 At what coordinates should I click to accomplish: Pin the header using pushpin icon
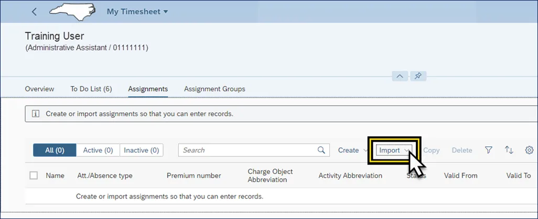tap(418, 76)
